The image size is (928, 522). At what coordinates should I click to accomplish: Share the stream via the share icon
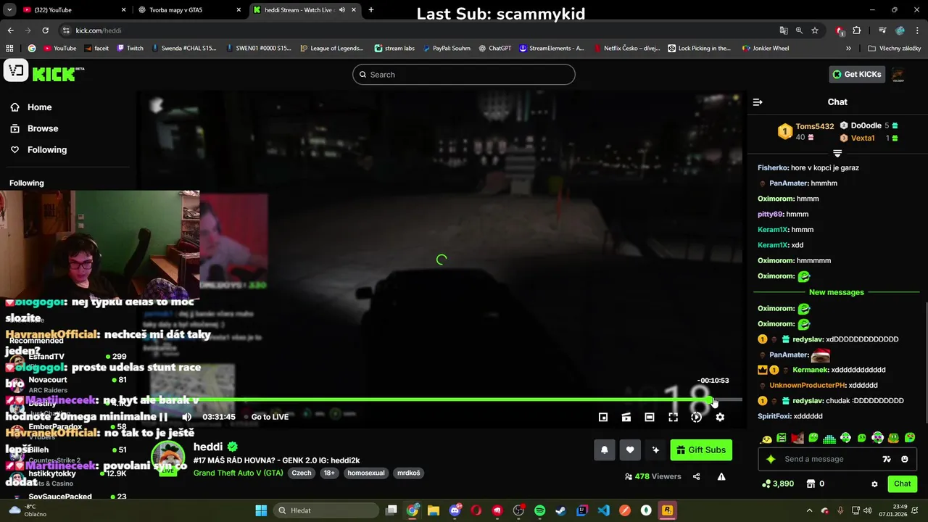(697, 476)
